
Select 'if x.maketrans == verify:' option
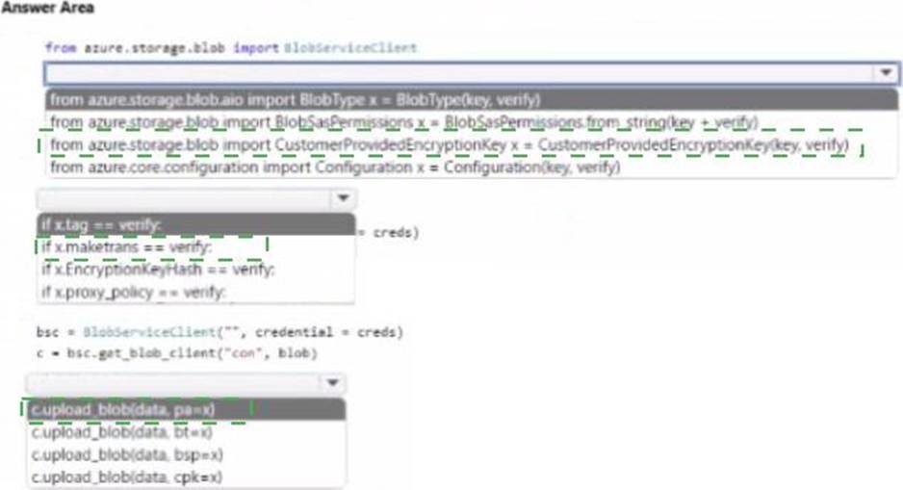click(196, 247)
